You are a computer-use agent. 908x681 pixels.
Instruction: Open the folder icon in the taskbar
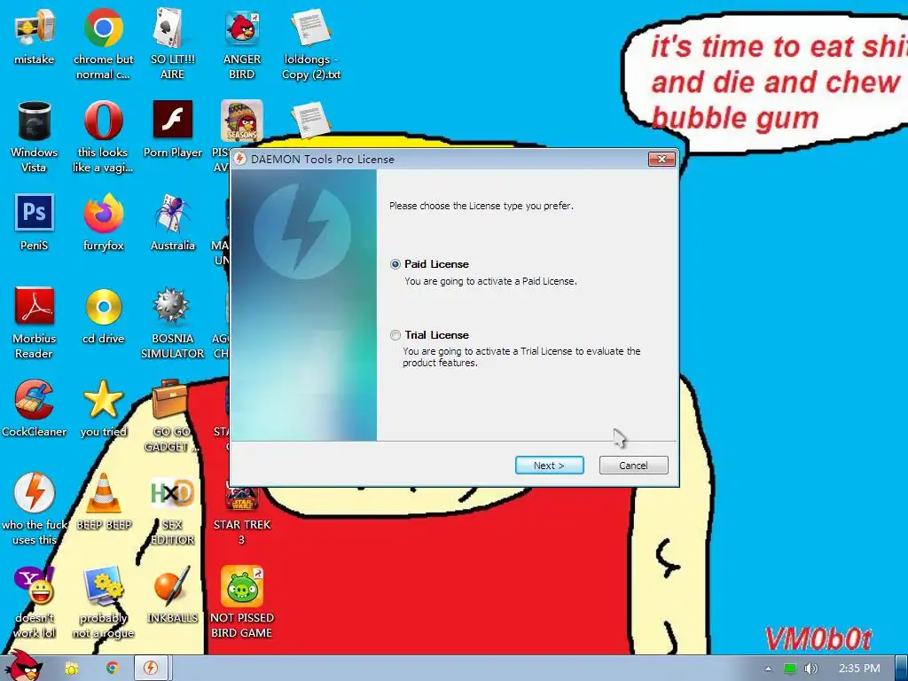[72, 669]
